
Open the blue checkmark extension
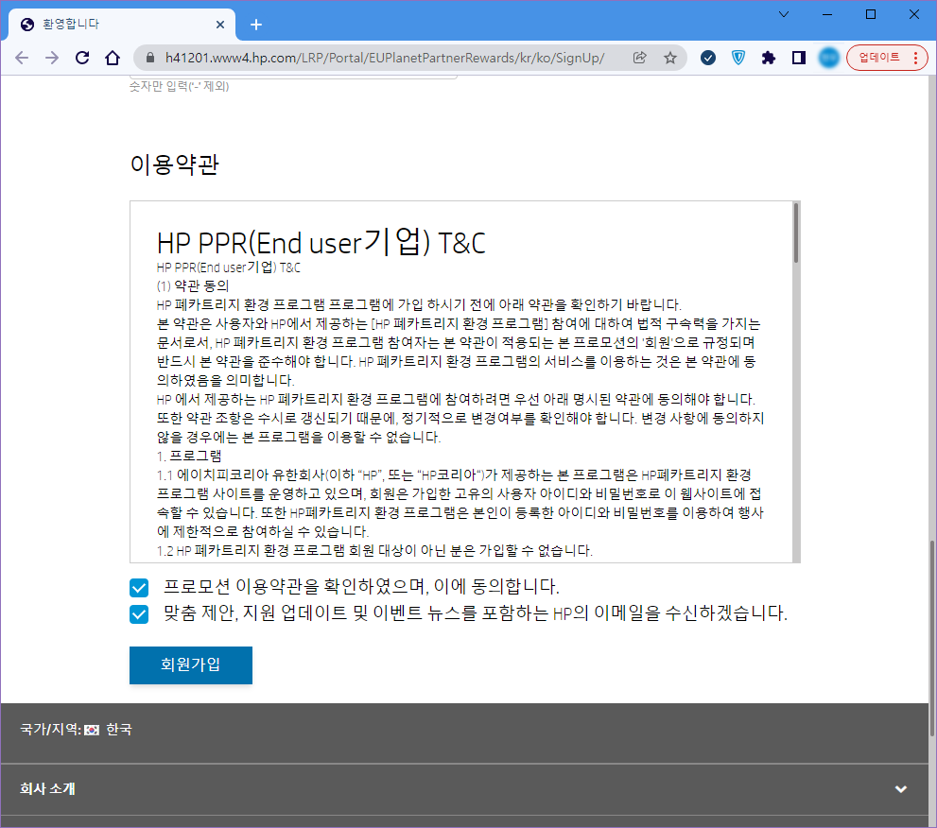[708, 58]
